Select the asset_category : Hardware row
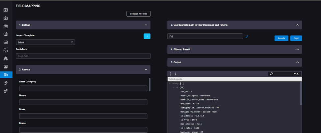Image resolution: width=321 pixels, height=133 pixels. click(x=195, y=95)
